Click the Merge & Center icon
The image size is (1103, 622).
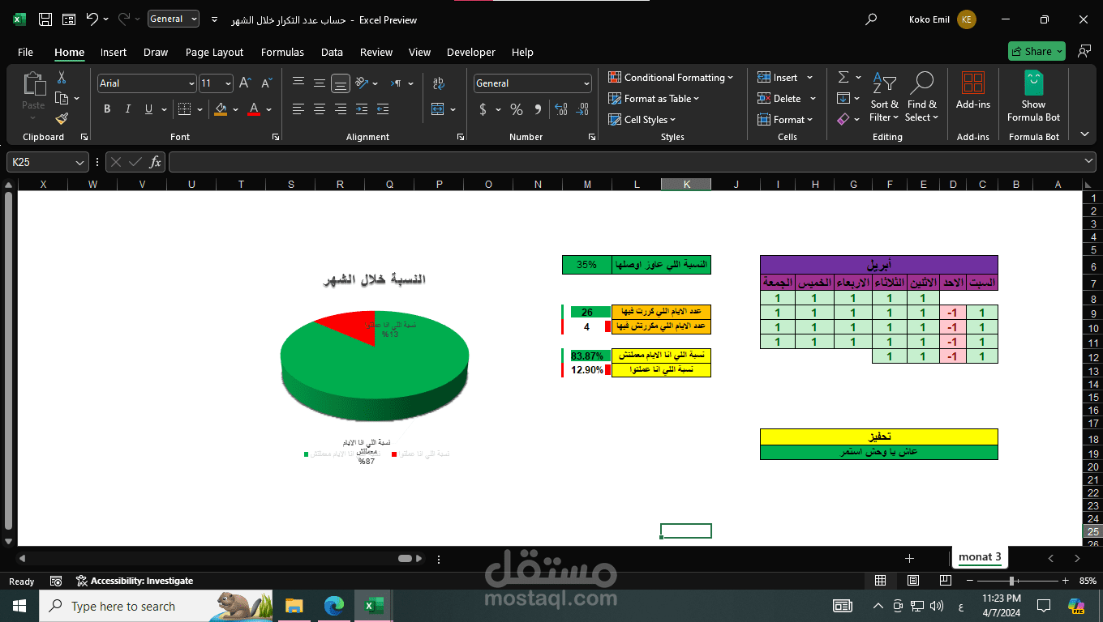tap(438, 109)
